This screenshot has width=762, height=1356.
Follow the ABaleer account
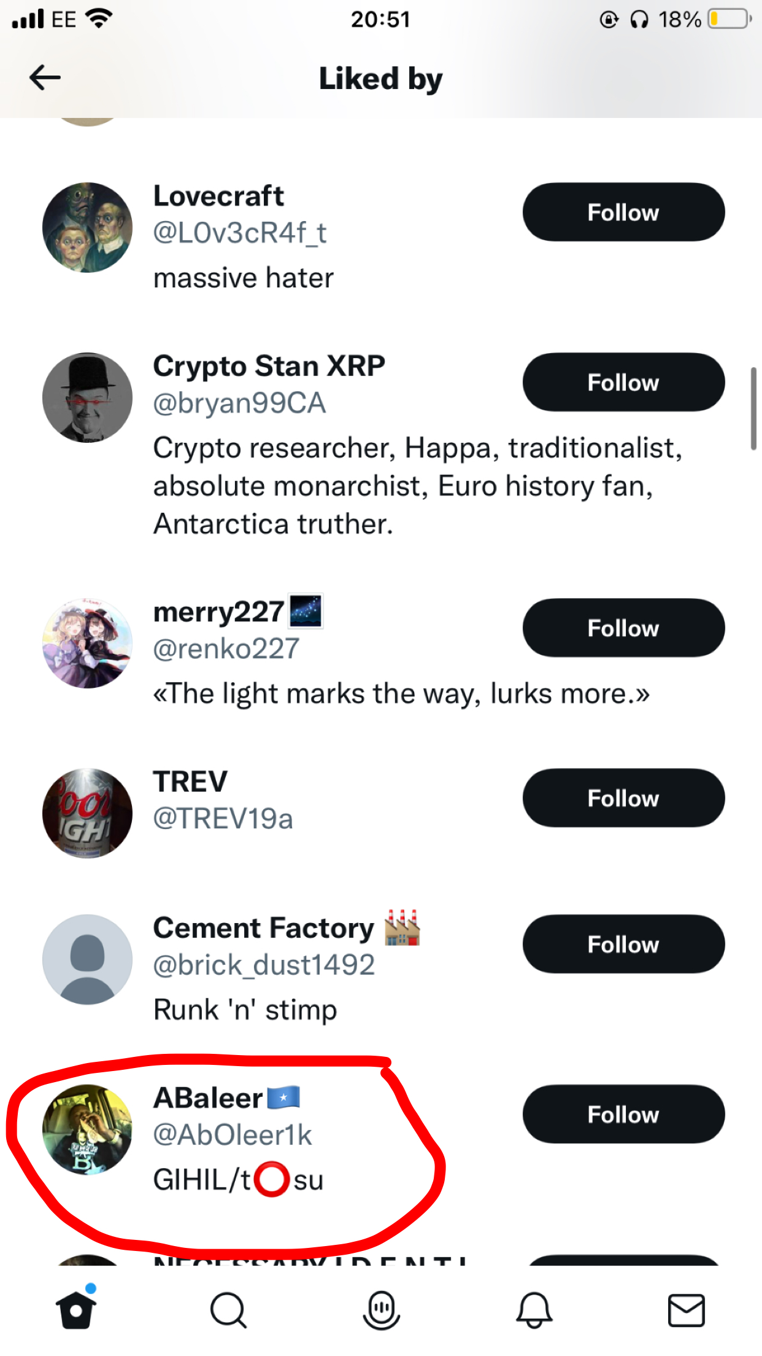623,1114
